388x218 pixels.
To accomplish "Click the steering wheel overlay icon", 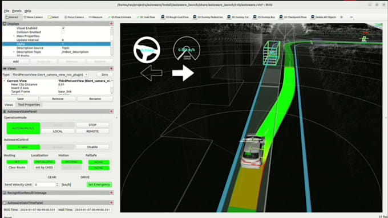I will (147, 50).
